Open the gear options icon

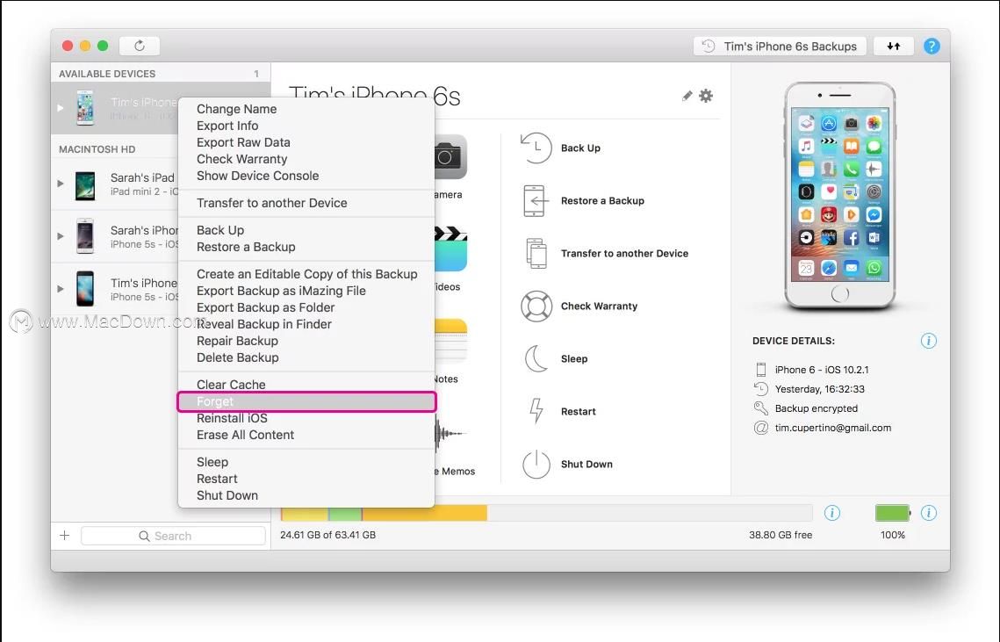(x=706, y=96)
